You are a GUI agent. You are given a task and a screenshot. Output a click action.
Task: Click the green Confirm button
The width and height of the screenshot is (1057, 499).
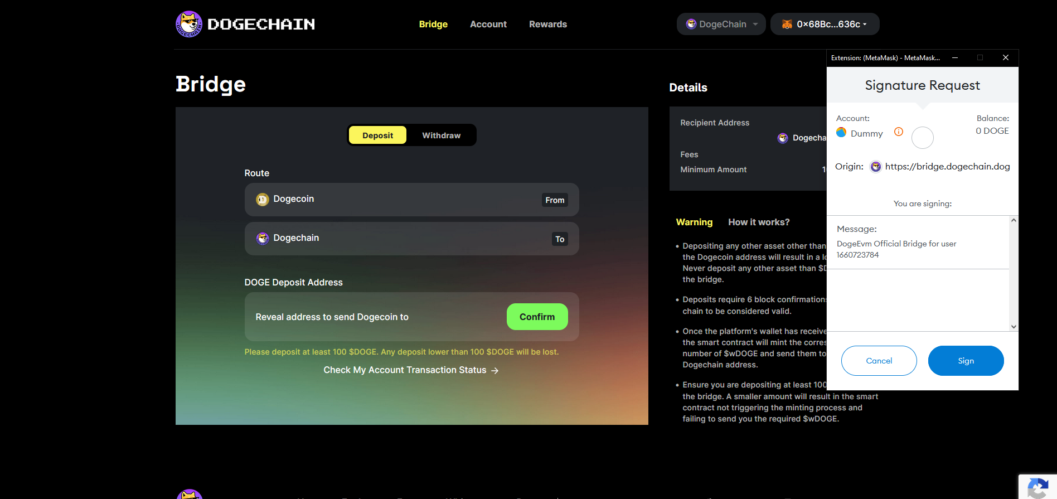537,317
